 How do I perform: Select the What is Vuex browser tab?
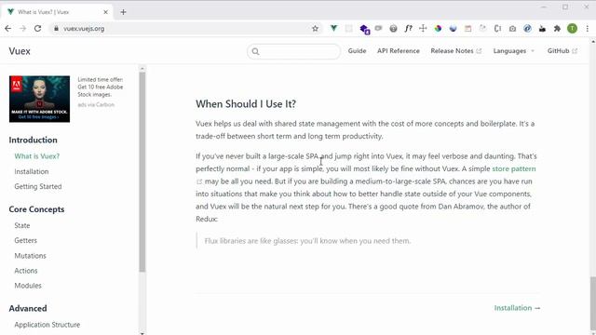coord(57,12)
